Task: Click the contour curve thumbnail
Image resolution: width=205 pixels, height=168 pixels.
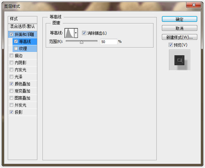Action: tap(70, 33)
